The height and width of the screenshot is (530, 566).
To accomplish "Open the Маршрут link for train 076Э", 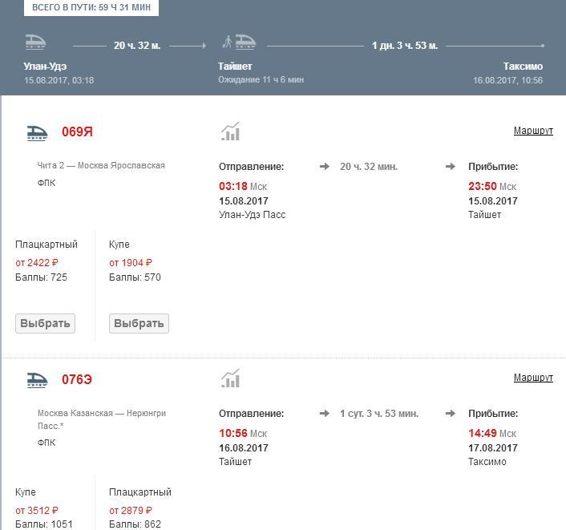I will point(533,378).
